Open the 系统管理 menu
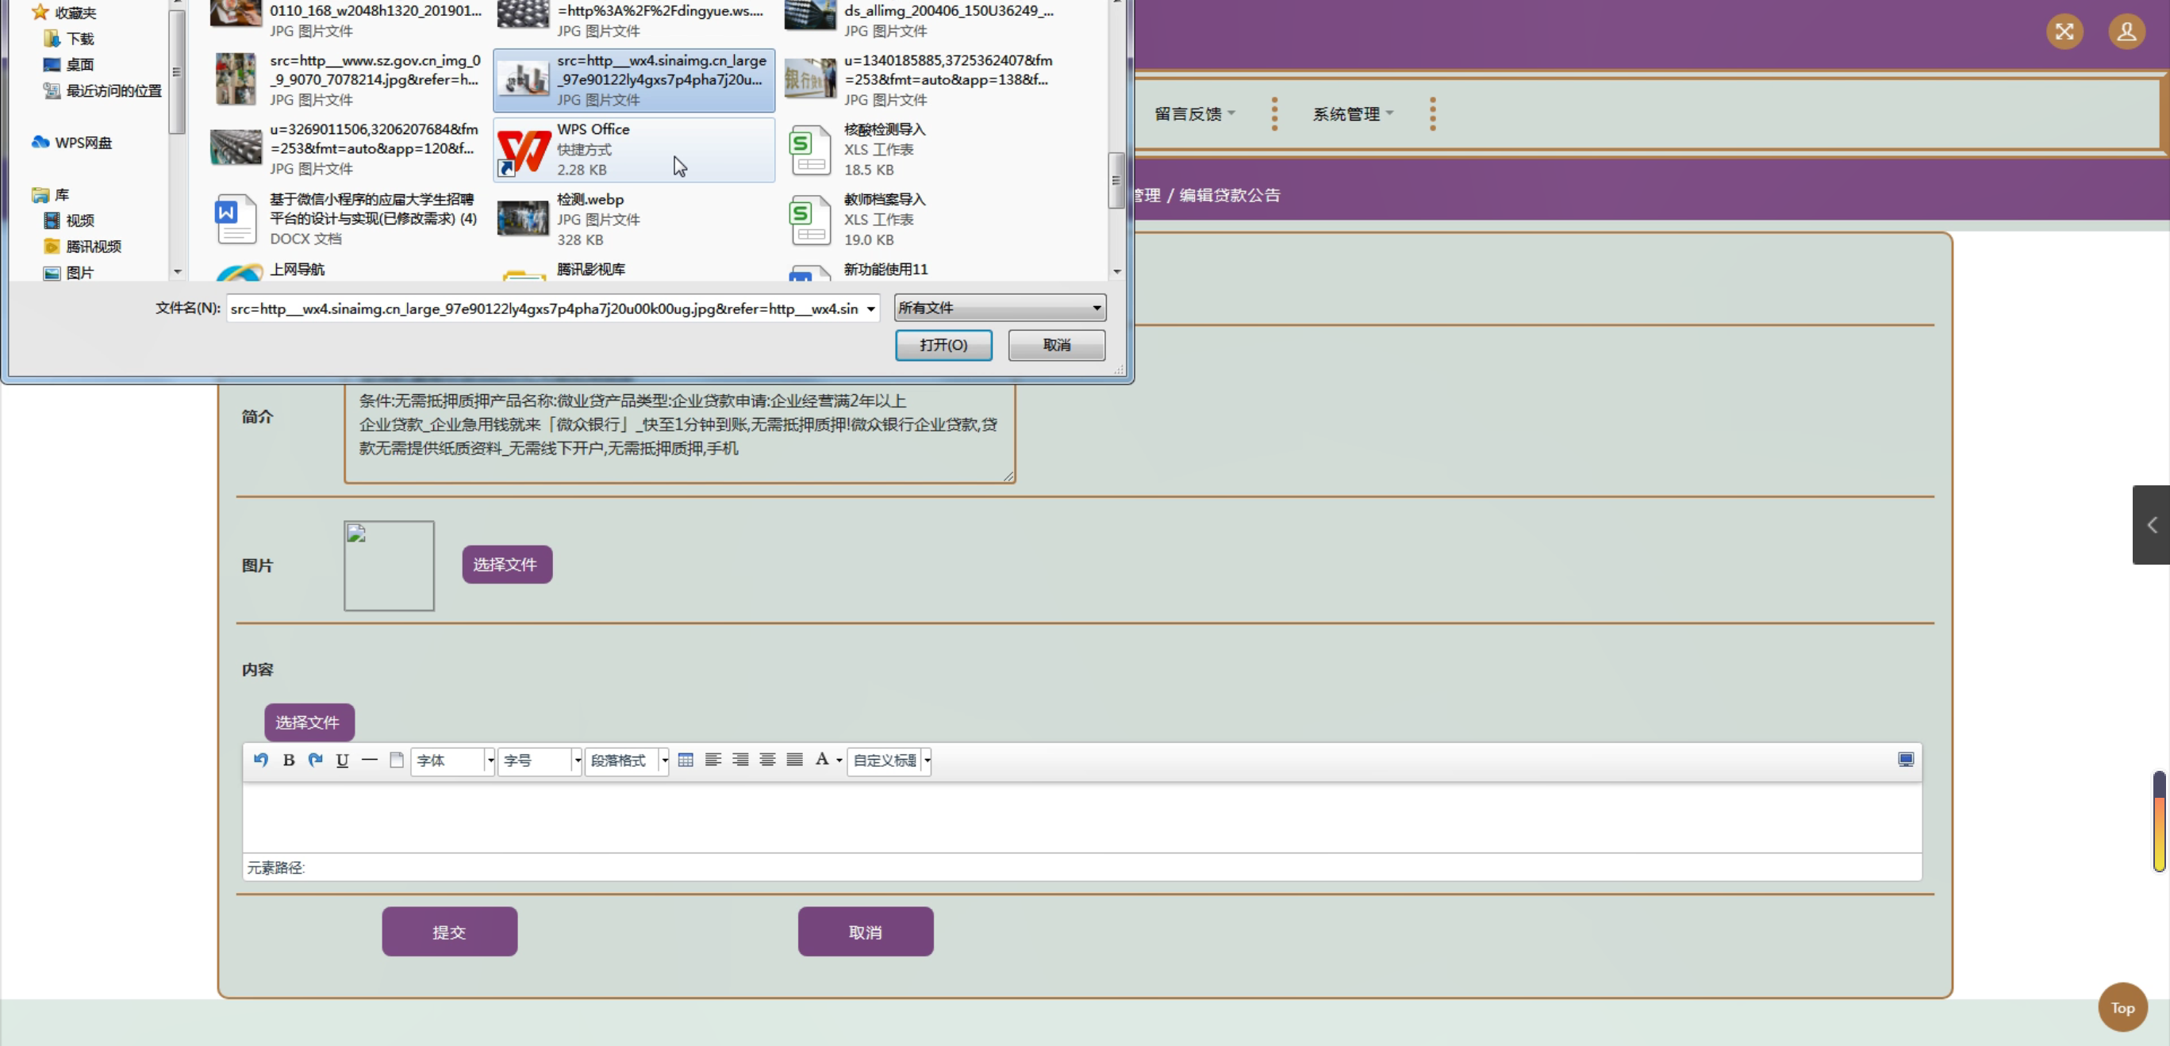 [1352, 113]
